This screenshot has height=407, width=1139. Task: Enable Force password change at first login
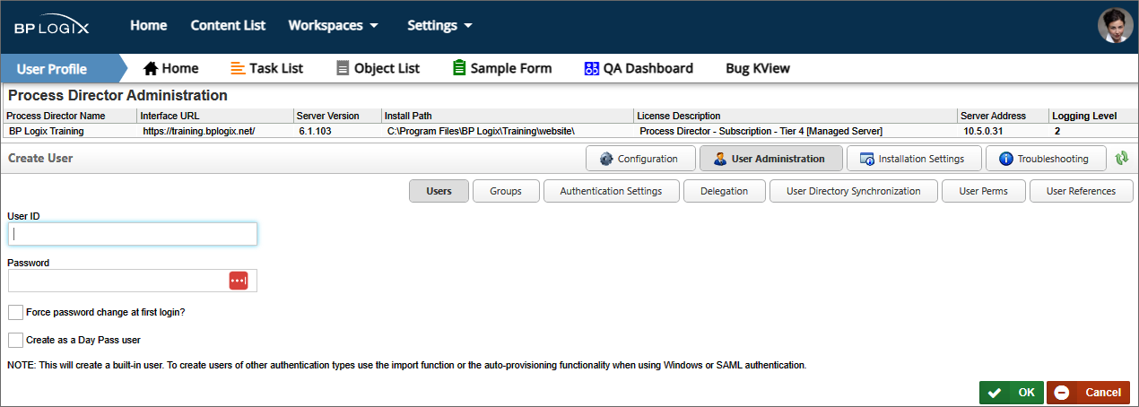pyautogui.click(x=15, y=313)
